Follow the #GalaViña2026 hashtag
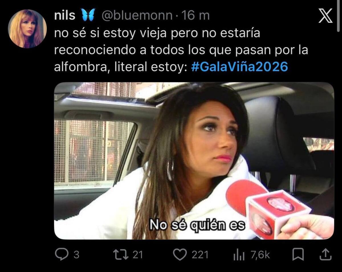The image size is (342, 272). coord(239,67)
